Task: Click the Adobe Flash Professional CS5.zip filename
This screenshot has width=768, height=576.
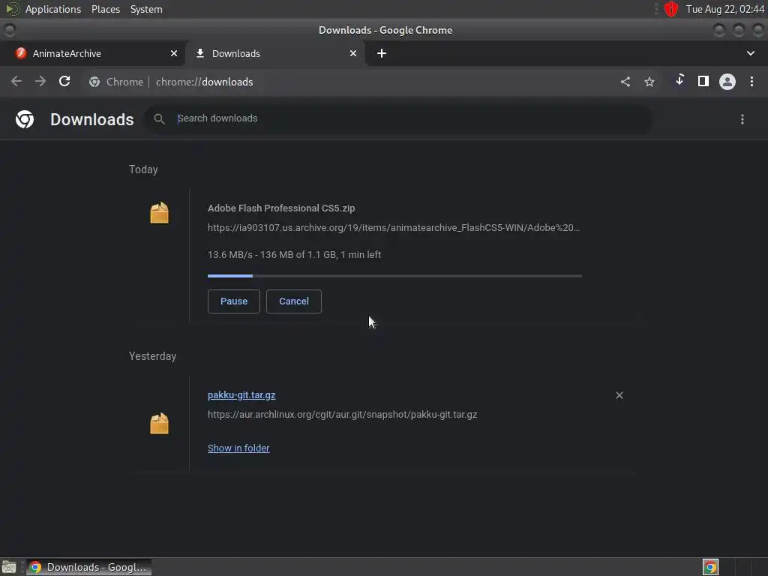Action: tap(281, 208)
